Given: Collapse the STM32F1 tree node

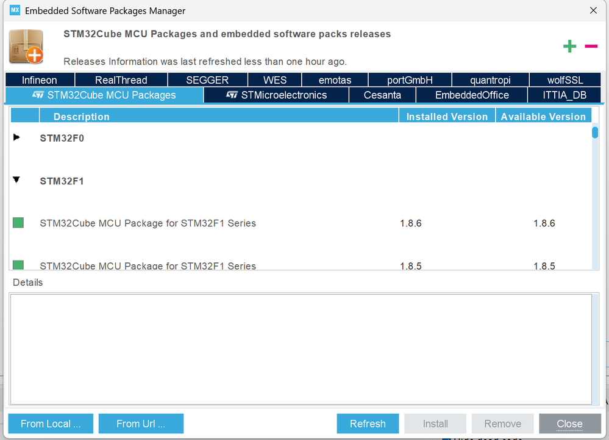Looking at the screenshot, I should [16, 179].
